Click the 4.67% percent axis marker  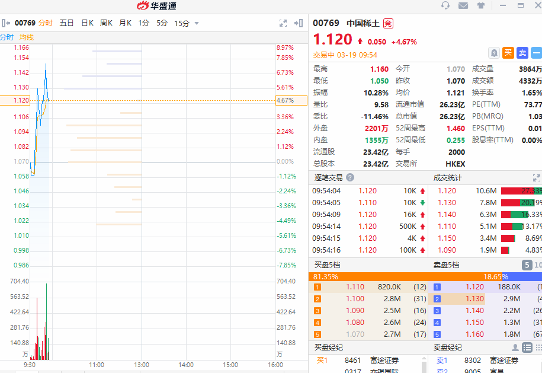pos(291,100)
